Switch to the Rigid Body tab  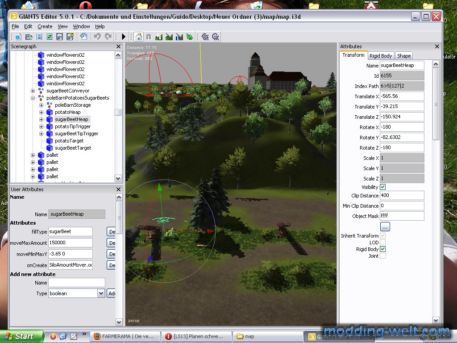click(x=381, y=56)
